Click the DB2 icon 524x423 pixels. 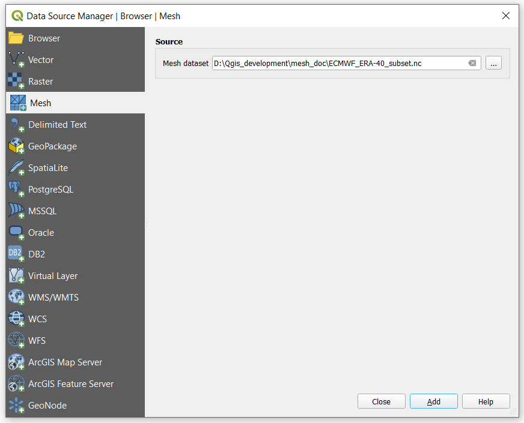[x=16, y=254]
